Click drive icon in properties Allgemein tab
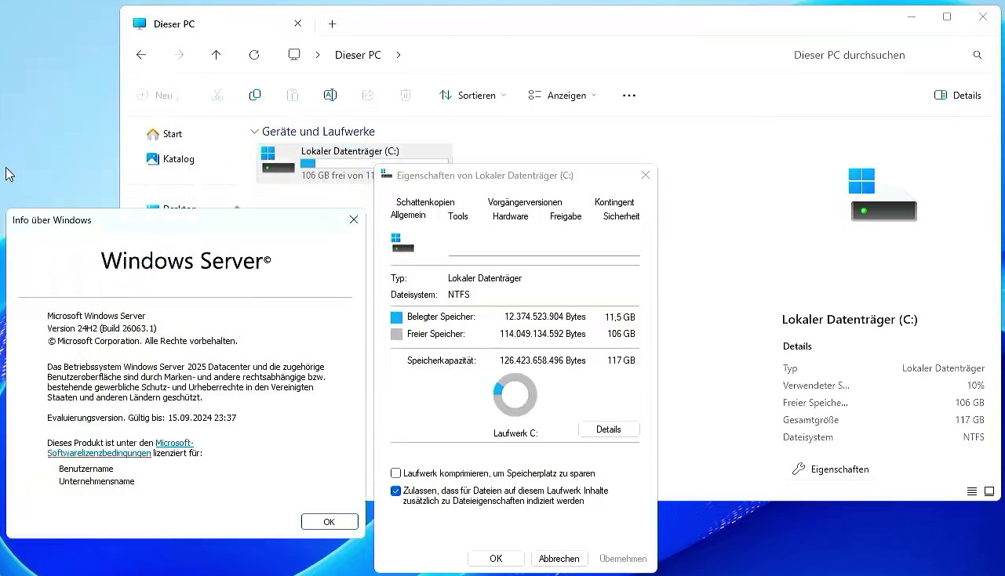This screenshot has height=576, width=1005. point(402,243)
